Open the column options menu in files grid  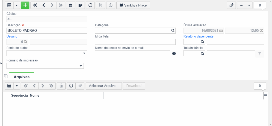pyautogui.click(x=265, y=95)
